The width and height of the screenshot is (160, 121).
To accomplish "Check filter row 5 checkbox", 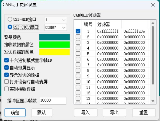I will click(78, 53).
